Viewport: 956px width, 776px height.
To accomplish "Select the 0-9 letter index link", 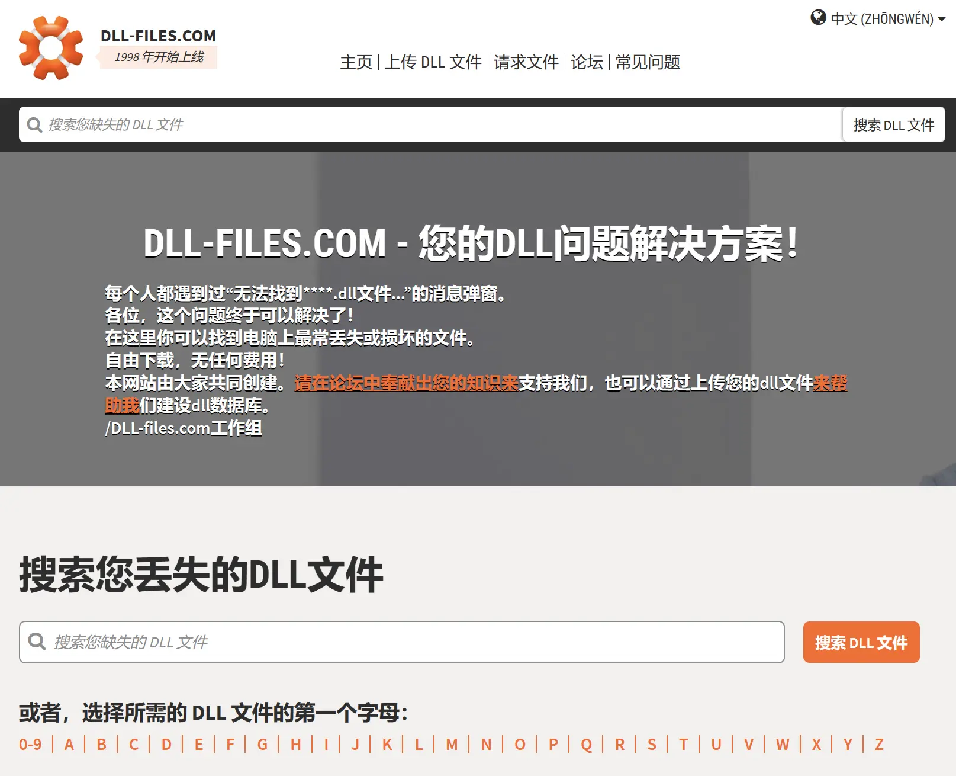I will coord(30,745).
